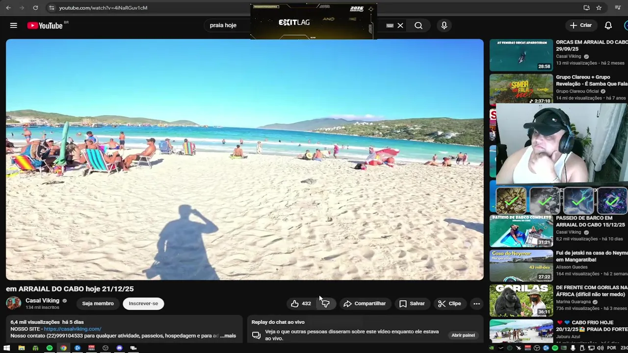Open PASSEIO DE BARCO video thumbnail
This screenshot has height=353, width=628.
pyautogui.click(x=521, y=231)
